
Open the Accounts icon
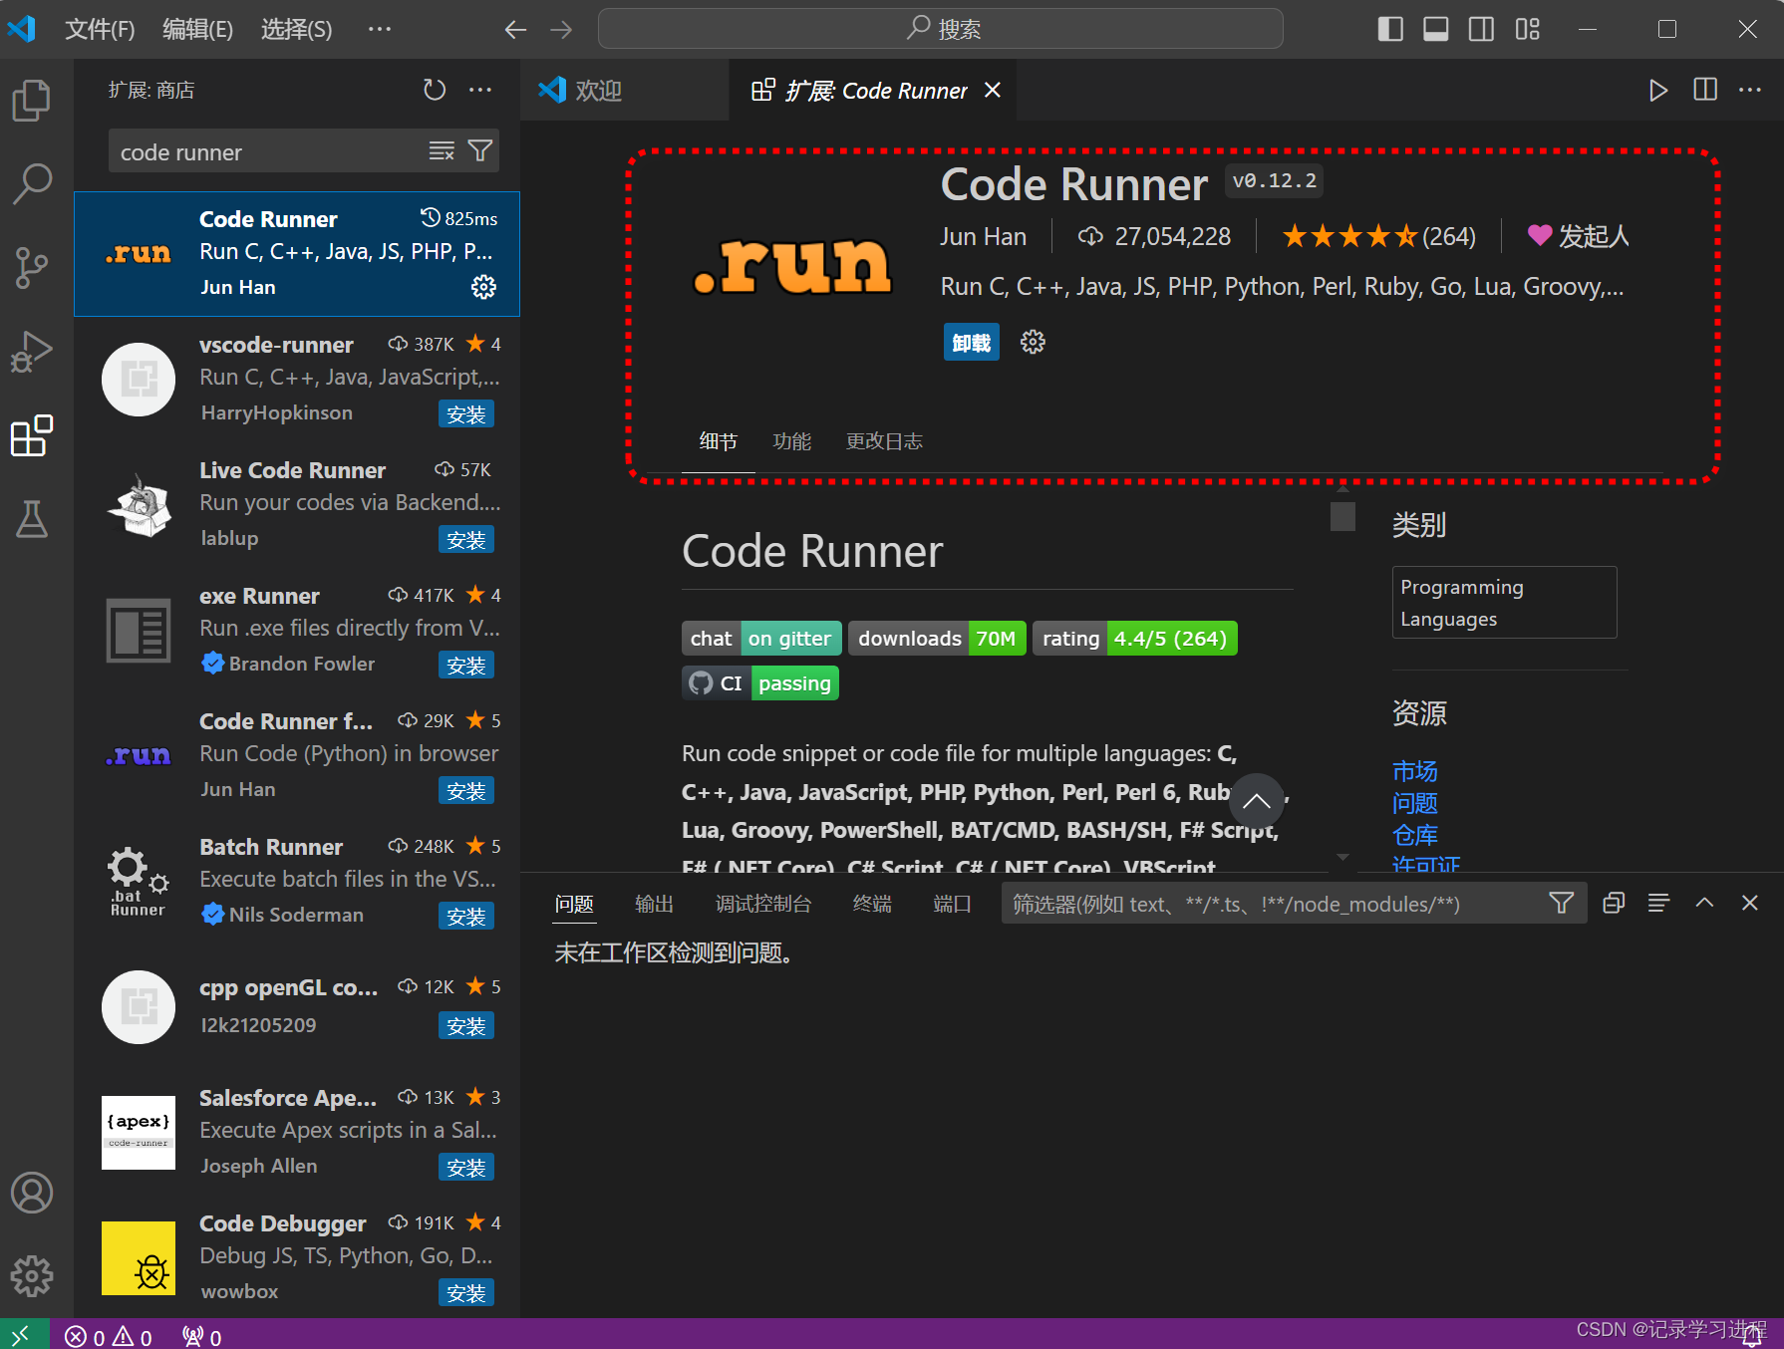pos(32,1193)
